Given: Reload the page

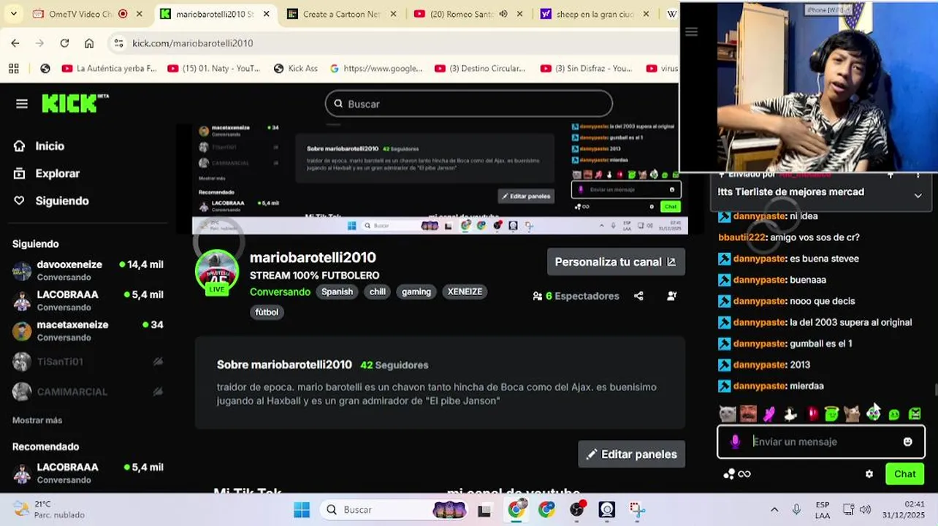Looking at the screenshot, I should tap(64, 43).
